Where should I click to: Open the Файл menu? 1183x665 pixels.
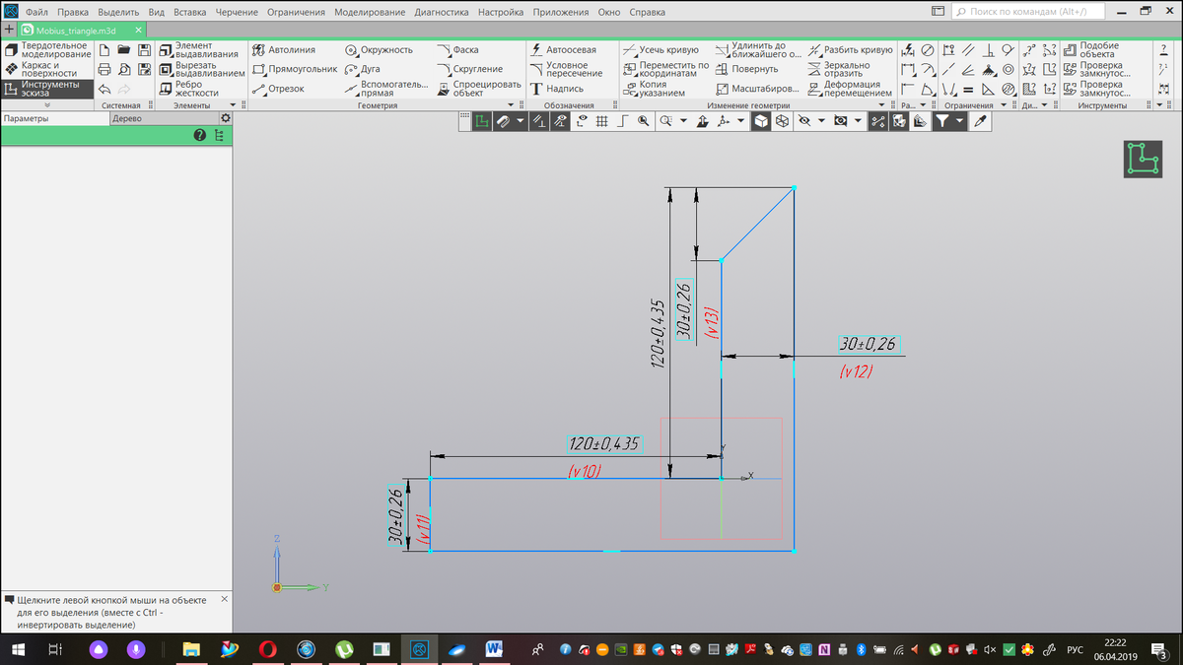[x=36, y=12]
